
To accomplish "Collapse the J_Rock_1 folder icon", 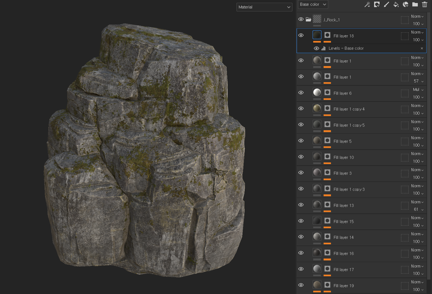I will click(x=309, y=19).
